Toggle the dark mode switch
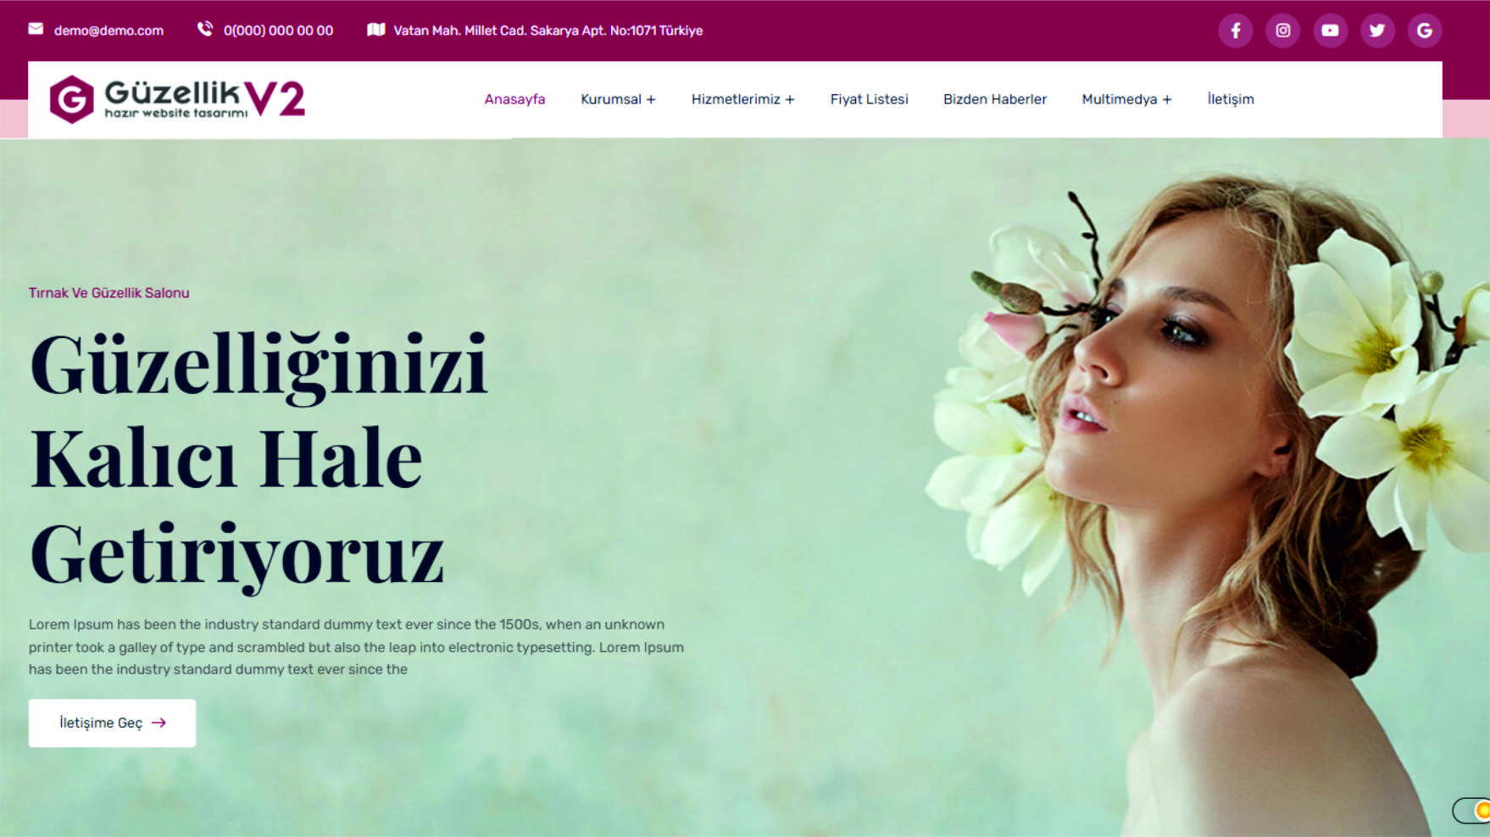Image resolution: width=1490 pixels, height=837 pixels. [x=1473, y=811]
